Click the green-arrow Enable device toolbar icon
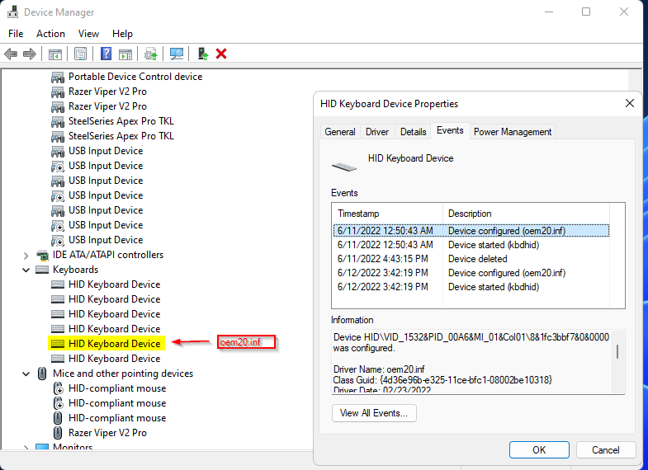 click(x=202, y=54)
